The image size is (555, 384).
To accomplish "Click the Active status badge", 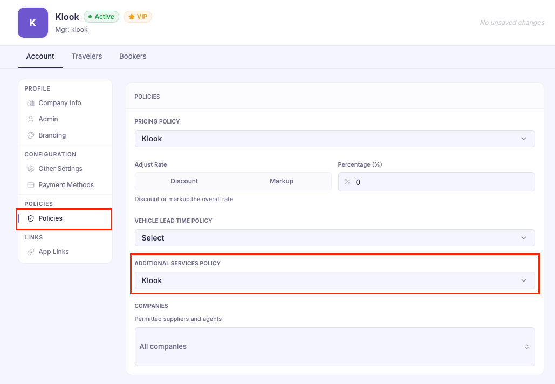I will (x=101, y=17).
